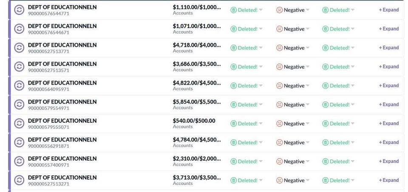Click the sync icon for account 900000576544771
The image size is (408, 192).
(x=19, y=10)
